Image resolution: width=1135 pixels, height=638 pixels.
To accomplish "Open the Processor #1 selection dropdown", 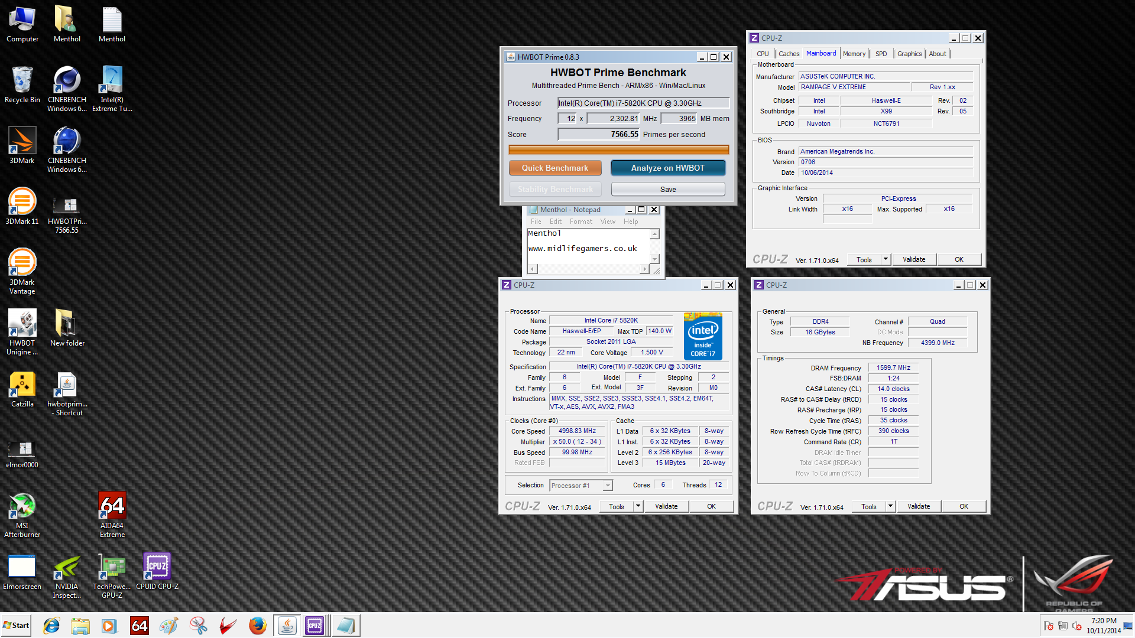I will pos(581,486).
